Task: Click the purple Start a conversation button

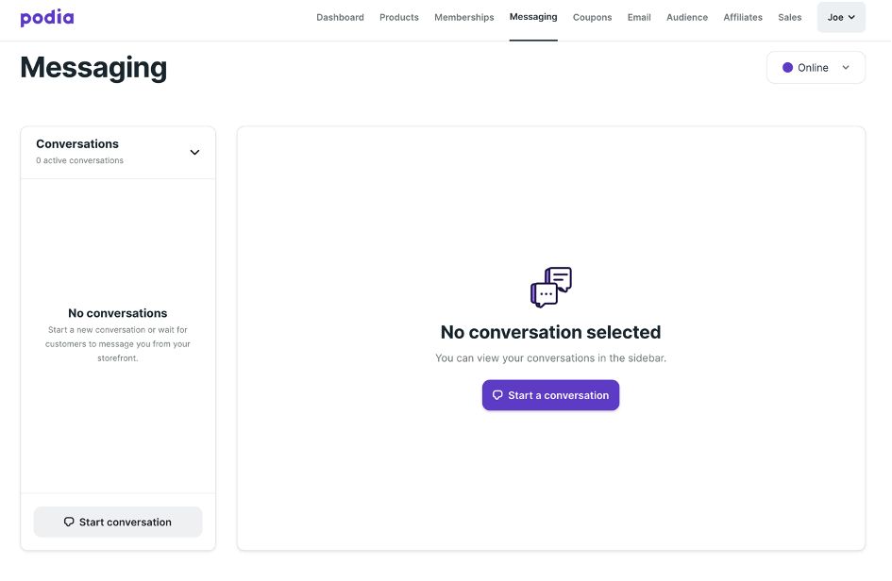Action: click(550, 395)
